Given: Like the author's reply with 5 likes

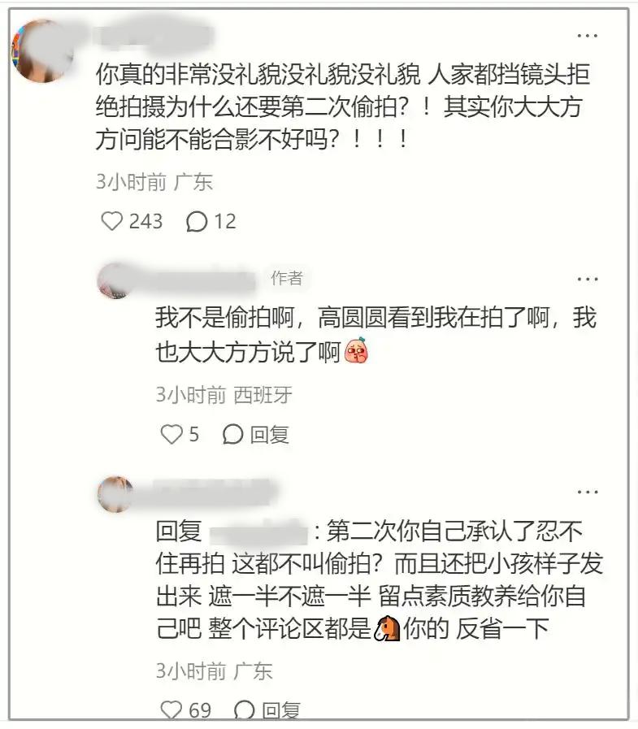Looking at the screenshot, I should pyautogui.click(x=171, y=434).
